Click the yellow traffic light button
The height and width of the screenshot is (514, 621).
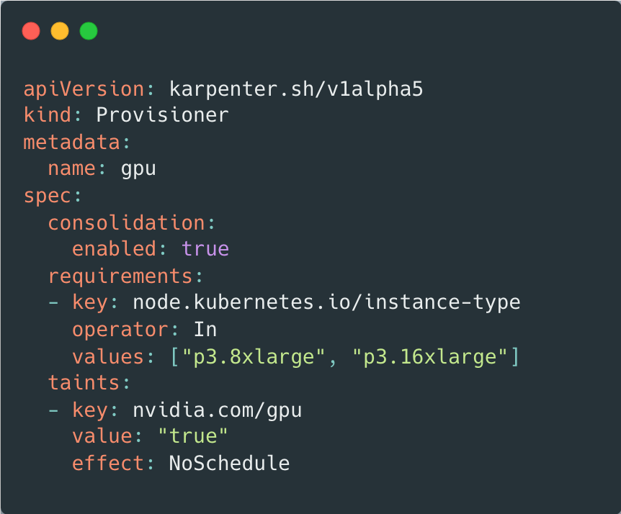[x=60, y=31]
